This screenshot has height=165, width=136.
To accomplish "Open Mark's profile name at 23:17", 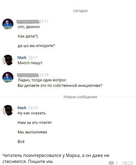I will point(22,58).
